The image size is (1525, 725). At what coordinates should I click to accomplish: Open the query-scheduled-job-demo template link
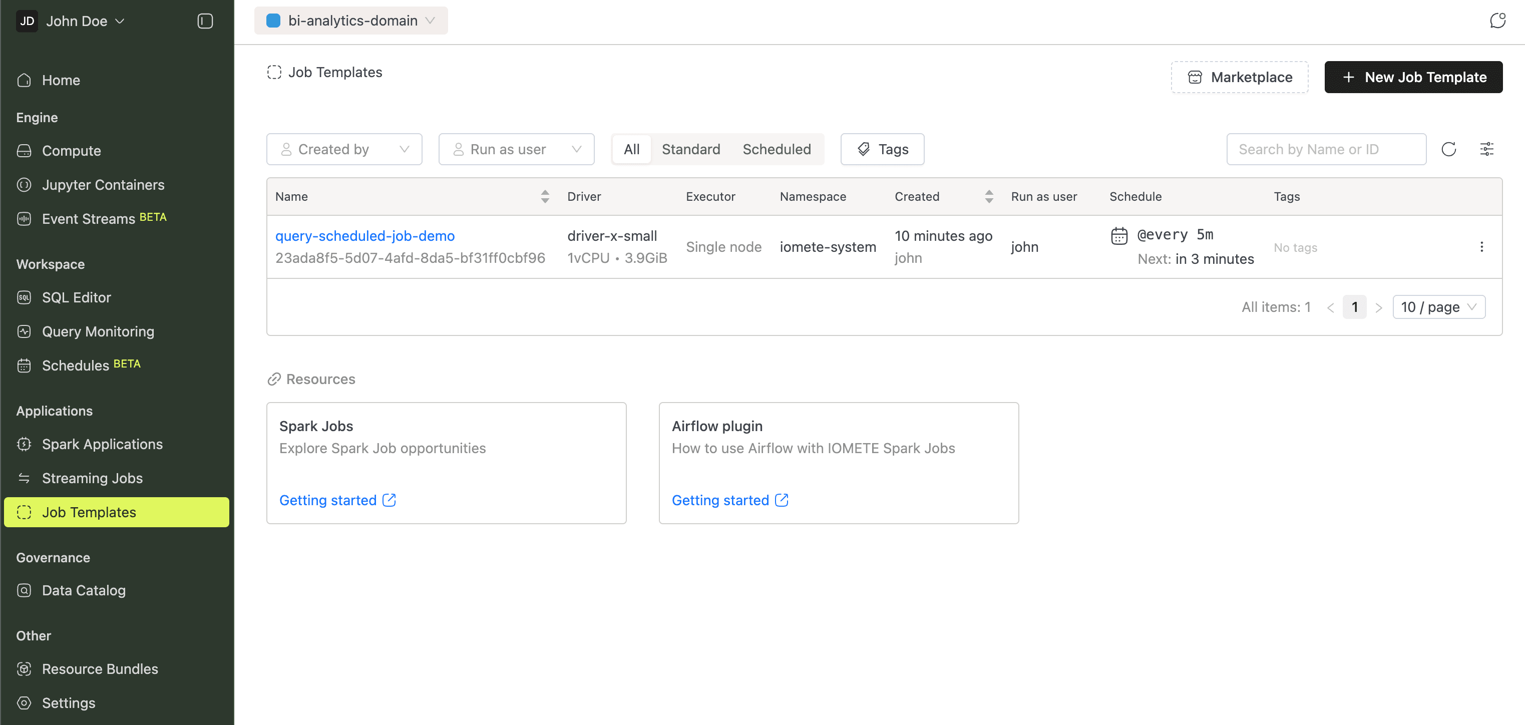click(364, 235)
